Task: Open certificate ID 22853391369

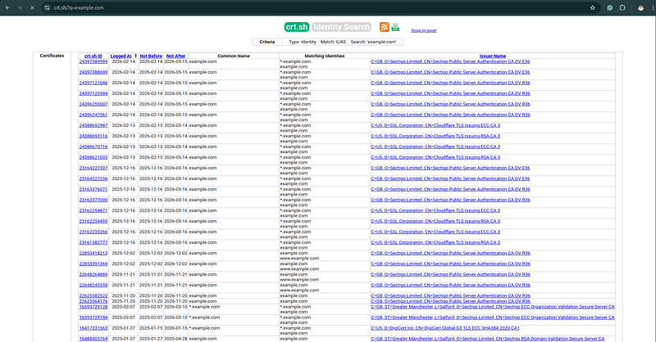Action: 93,264
